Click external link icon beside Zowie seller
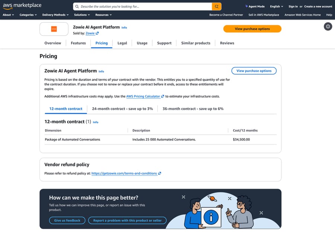This screenshot has width=335, height=232. click(97, 33)
